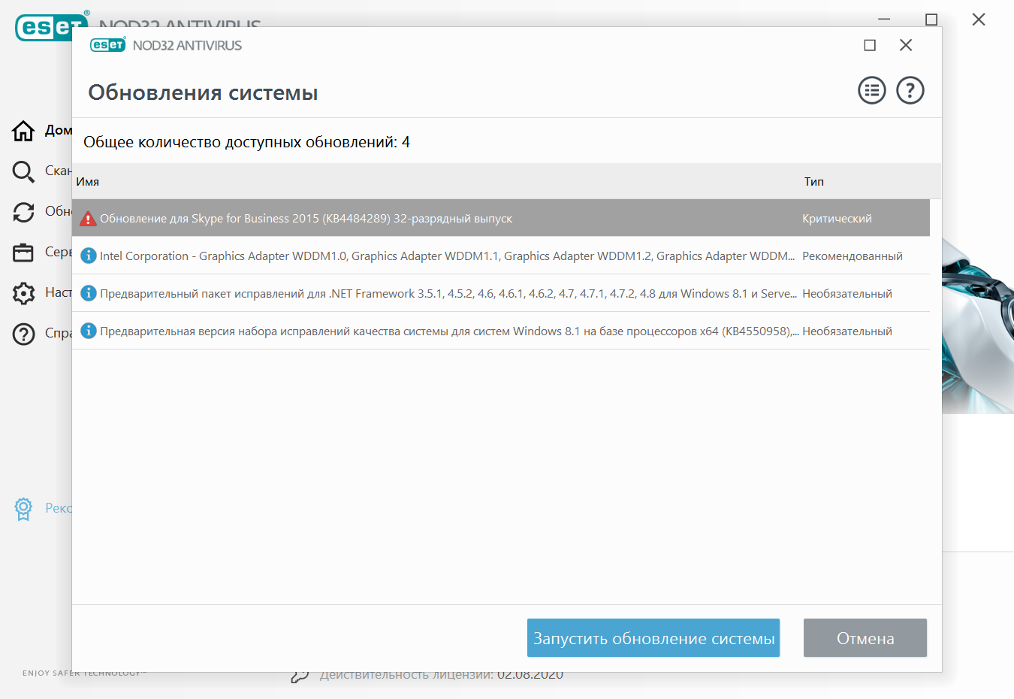Click red warning icon on Skype update row
The image size is (1014, 699).
(x=88, y=219)
